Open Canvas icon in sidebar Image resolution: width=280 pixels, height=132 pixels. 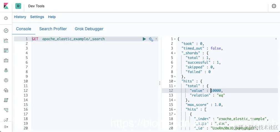pos(6,60)
